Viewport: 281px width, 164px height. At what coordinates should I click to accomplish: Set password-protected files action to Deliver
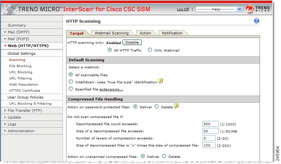coord(135,107)
